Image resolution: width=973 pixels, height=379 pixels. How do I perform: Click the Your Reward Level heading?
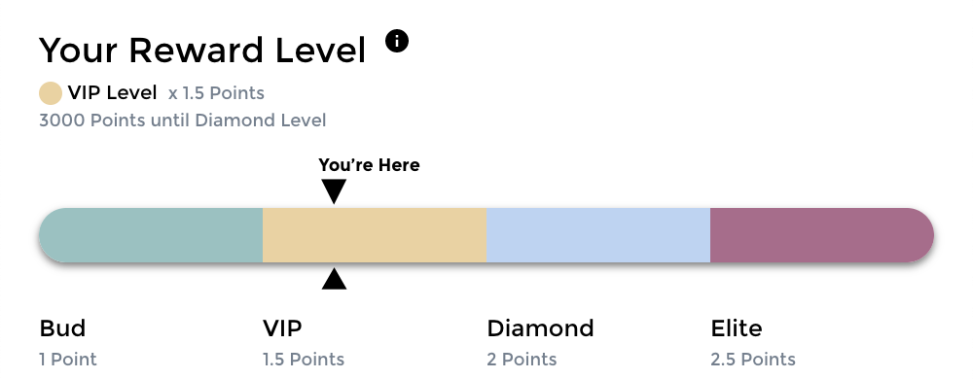(x=202, y=50)
